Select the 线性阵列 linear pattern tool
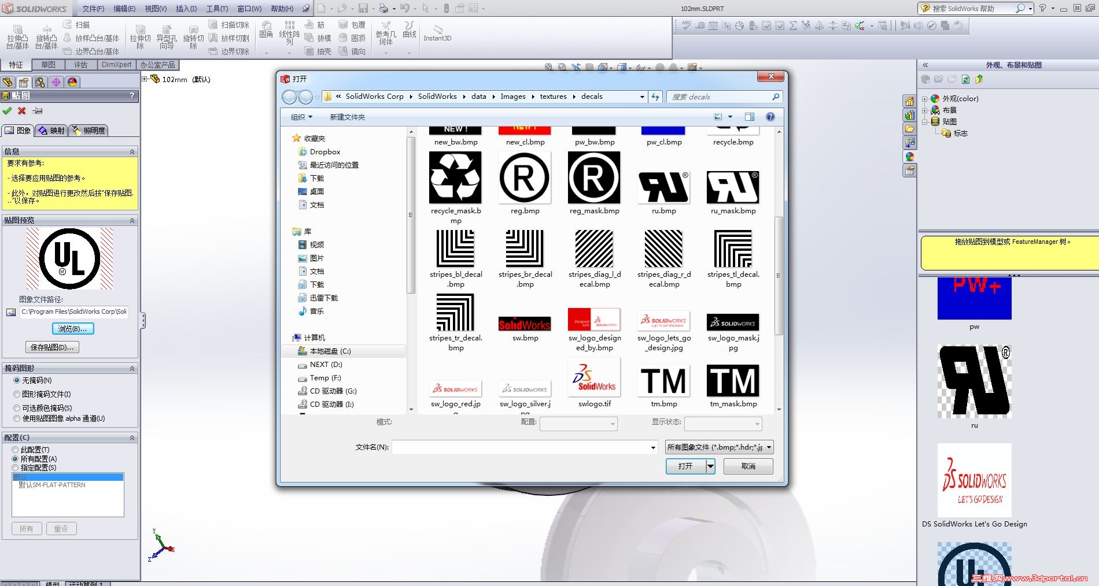Image resolution: width=1099 pixels, height=586 pixels. point(289,33)
